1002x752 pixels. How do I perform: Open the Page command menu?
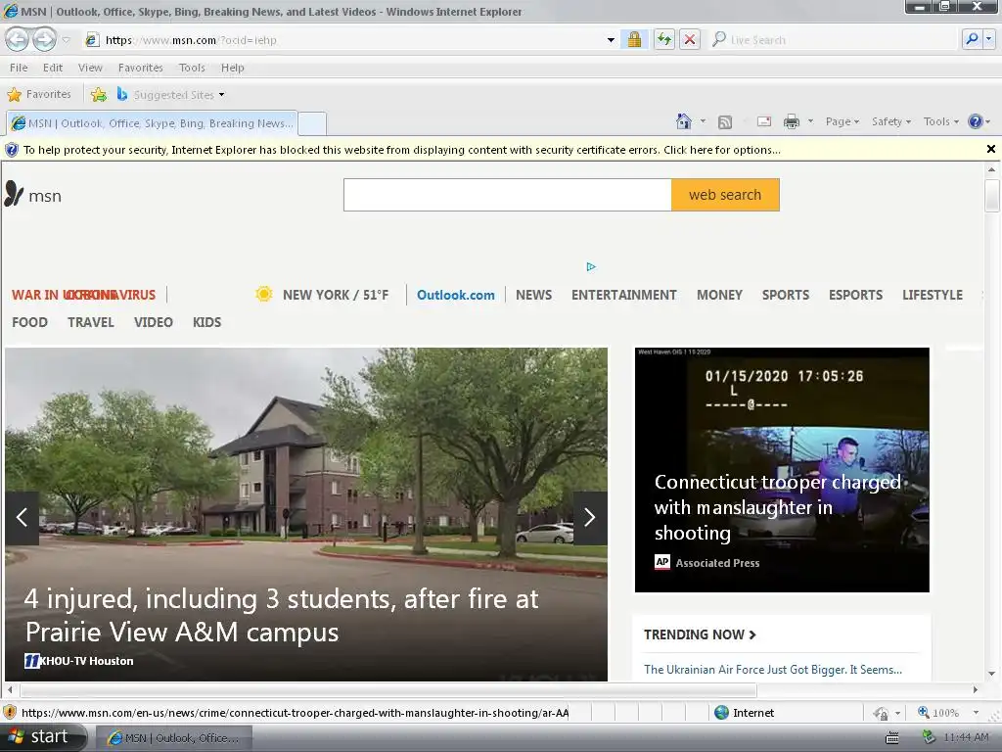click(x=843, y=121)
